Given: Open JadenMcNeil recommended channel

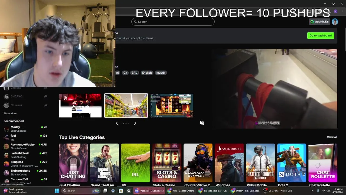Looking at the screenshot, I should point(25,155).
